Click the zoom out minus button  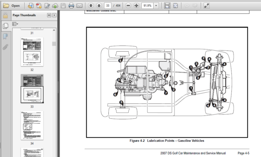(128, 6)
